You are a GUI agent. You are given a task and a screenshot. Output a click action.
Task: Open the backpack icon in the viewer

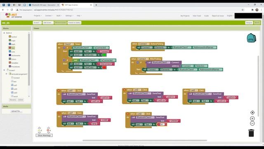click(251, 38)
